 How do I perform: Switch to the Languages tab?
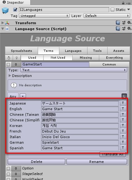point(73,51)
